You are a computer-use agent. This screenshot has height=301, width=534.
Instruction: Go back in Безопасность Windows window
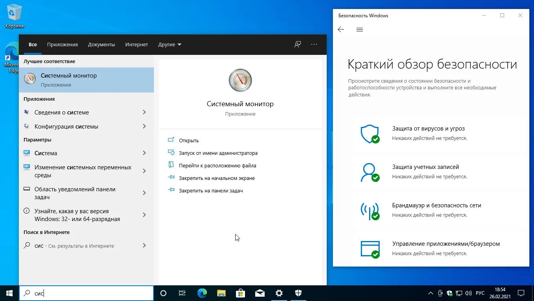(341, 29)
